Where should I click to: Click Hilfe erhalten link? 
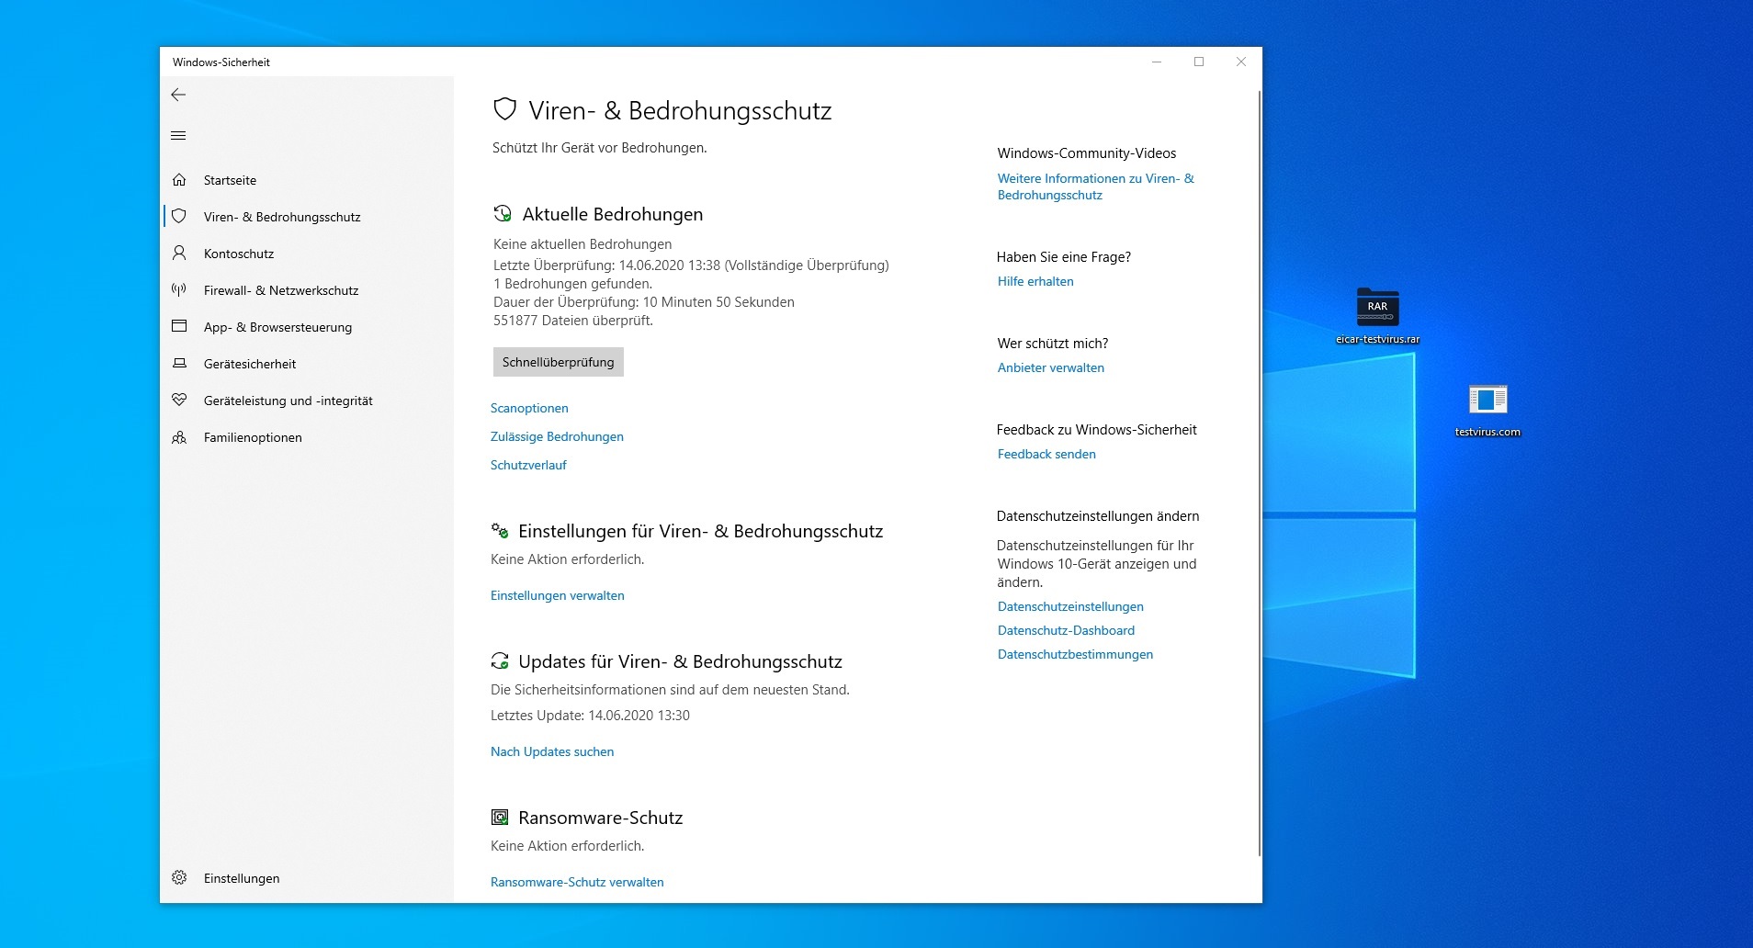(x=1035, y=281)
